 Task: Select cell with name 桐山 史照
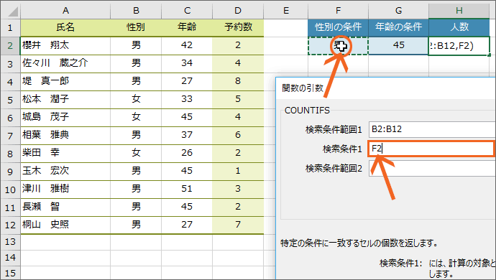65,225
